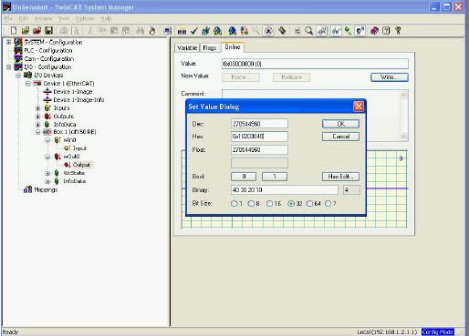Image resolution: width=469 pixels, height=336 pixels.
Task: Click the red book toolbar icon
Action: coord(374,30)
